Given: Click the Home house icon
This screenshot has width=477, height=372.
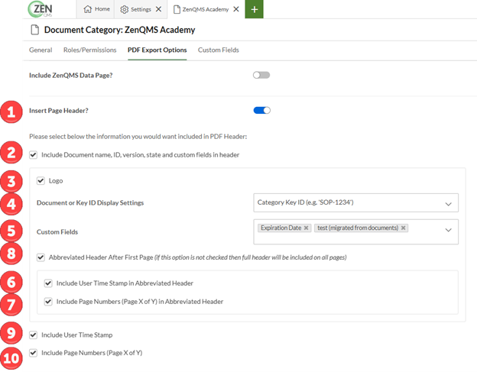Looking at the screenshot, I should 88,9.
